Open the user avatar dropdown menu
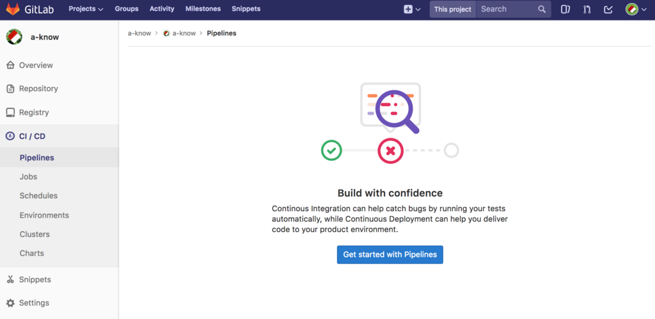The image size is (655, 319). click(636, 9)
